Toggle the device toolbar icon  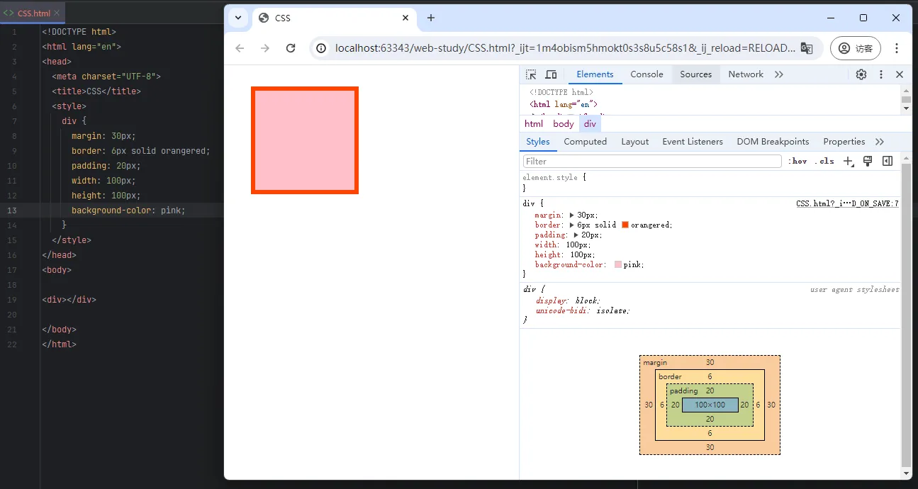point(551,74)
